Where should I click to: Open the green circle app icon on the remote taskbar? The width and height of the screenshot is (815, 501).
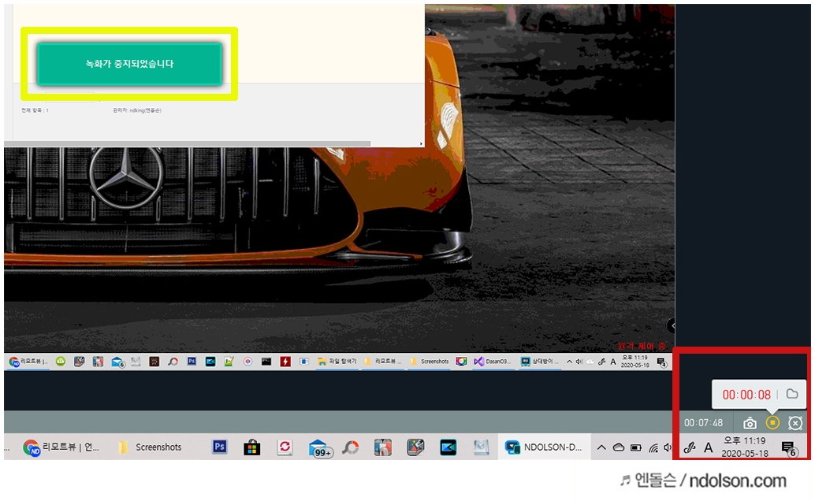(x=61, y=362)
